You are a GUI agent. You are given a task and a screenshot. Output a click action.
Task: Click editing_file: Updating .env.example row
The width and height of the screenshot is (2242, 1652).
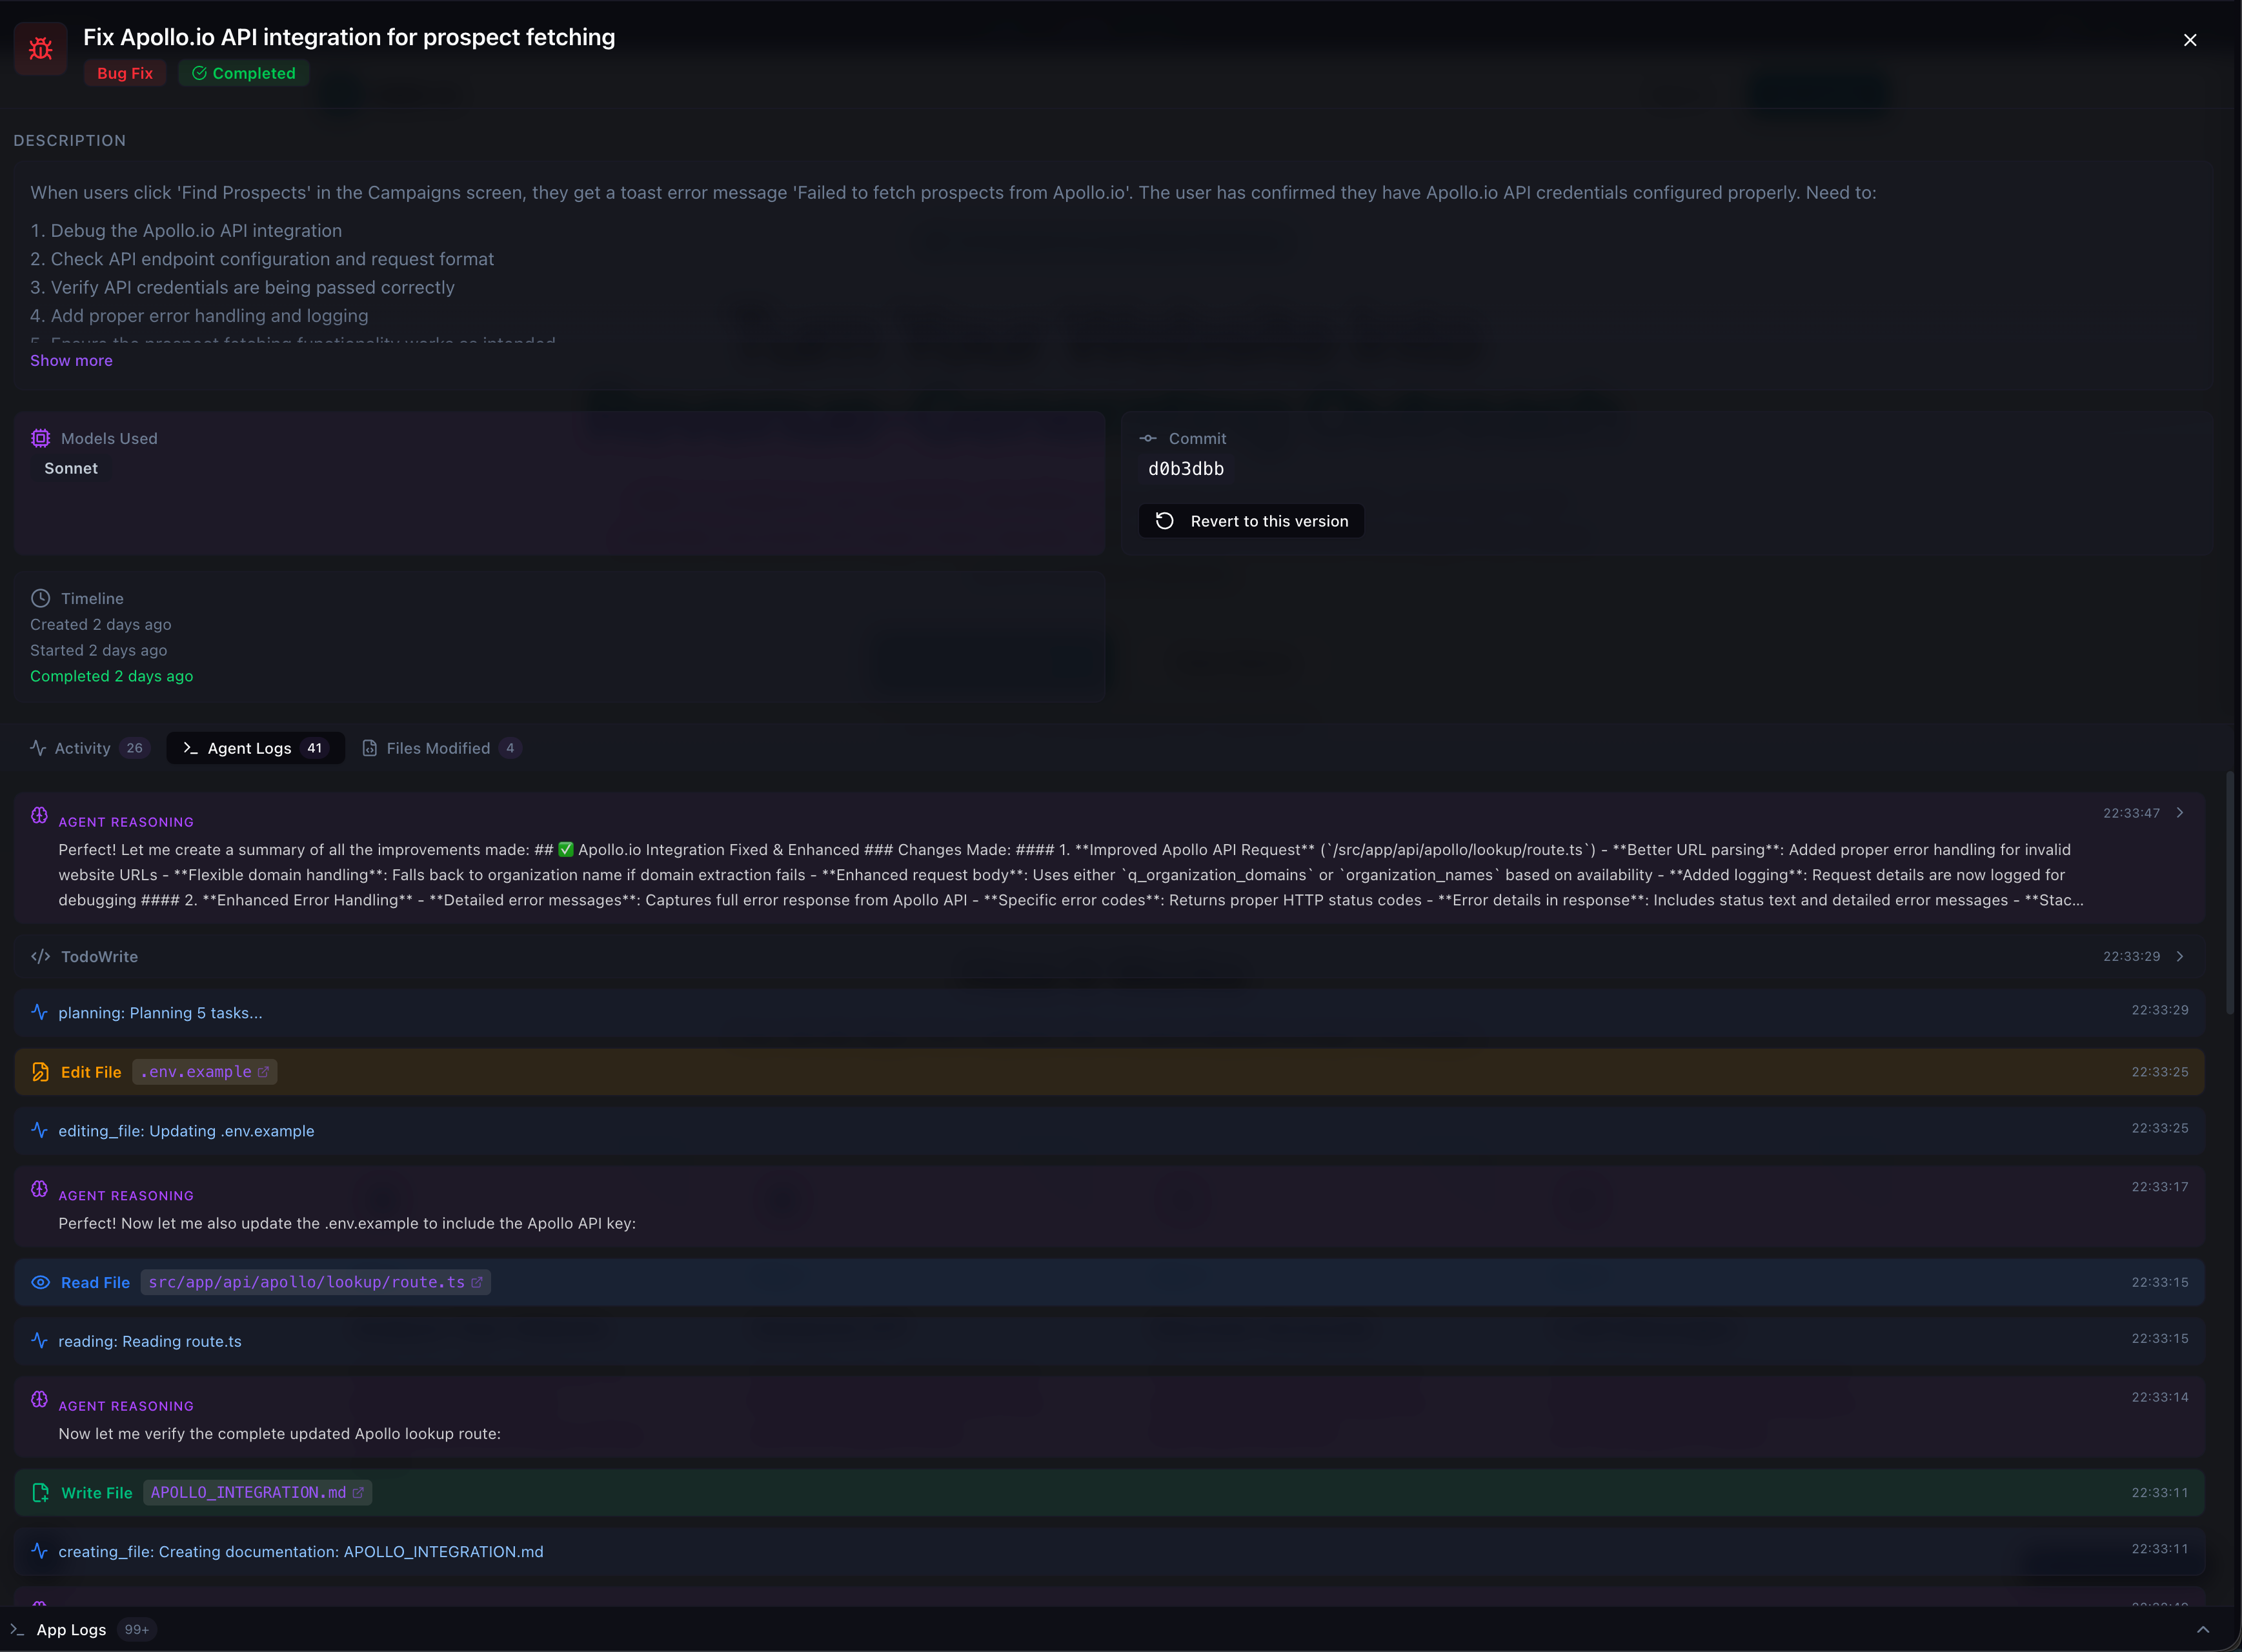[x=1109, y=1130]
